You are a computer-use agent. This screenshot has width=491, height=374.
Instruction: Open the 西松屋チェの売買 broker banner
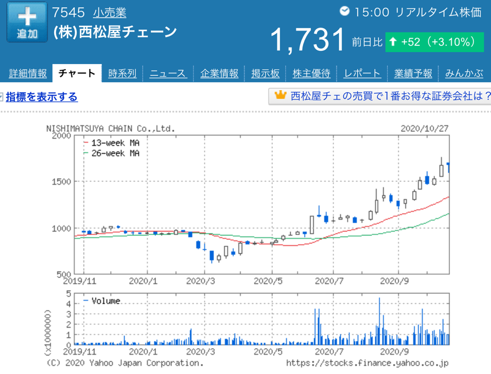pyautogui.click(x=379, y=96)
